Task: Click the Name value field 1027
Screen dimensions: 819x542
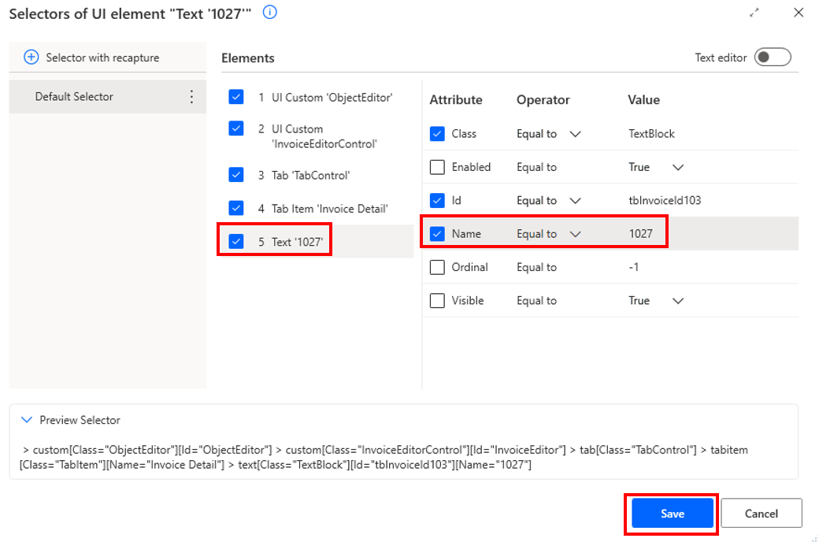Action: tap(641, 234)
